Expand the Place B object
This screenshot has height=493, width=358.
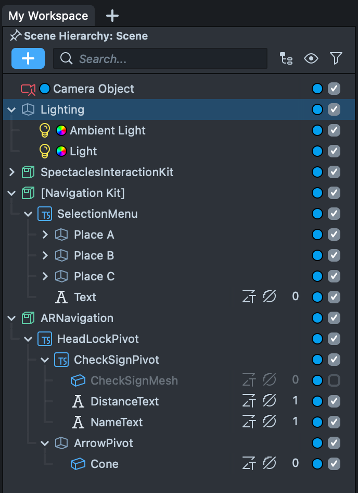pos(45,255)
